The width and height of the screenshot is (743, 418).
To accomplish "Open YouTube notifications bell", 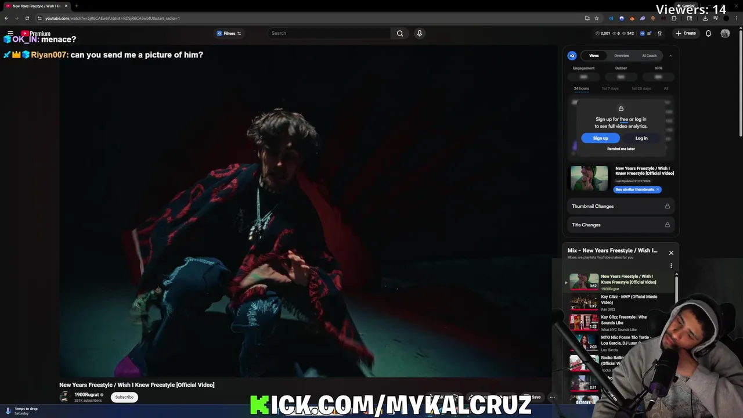I will click(708, 33).
